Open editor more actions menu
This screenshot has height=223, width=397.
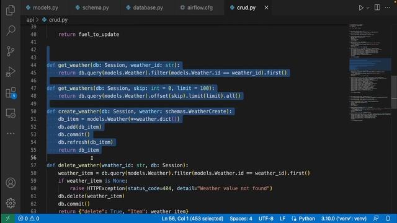(388, 7)
